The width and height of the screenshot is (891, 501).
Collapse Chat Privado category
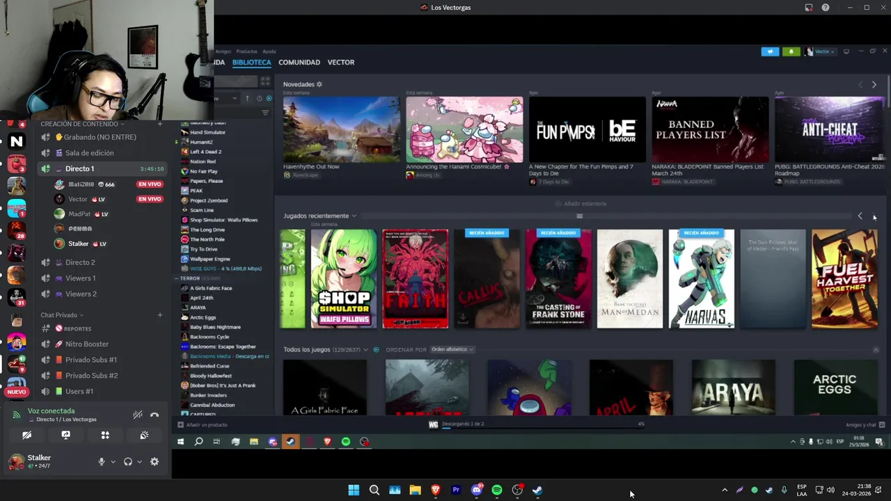(62, 315)
